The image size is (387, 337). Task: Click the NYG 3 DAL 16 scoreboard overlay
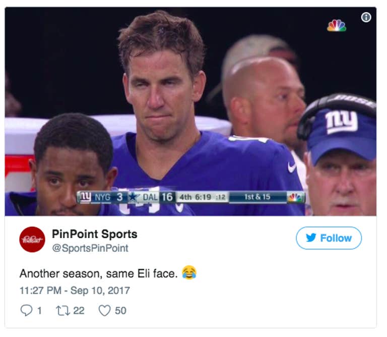coord(191,197)
